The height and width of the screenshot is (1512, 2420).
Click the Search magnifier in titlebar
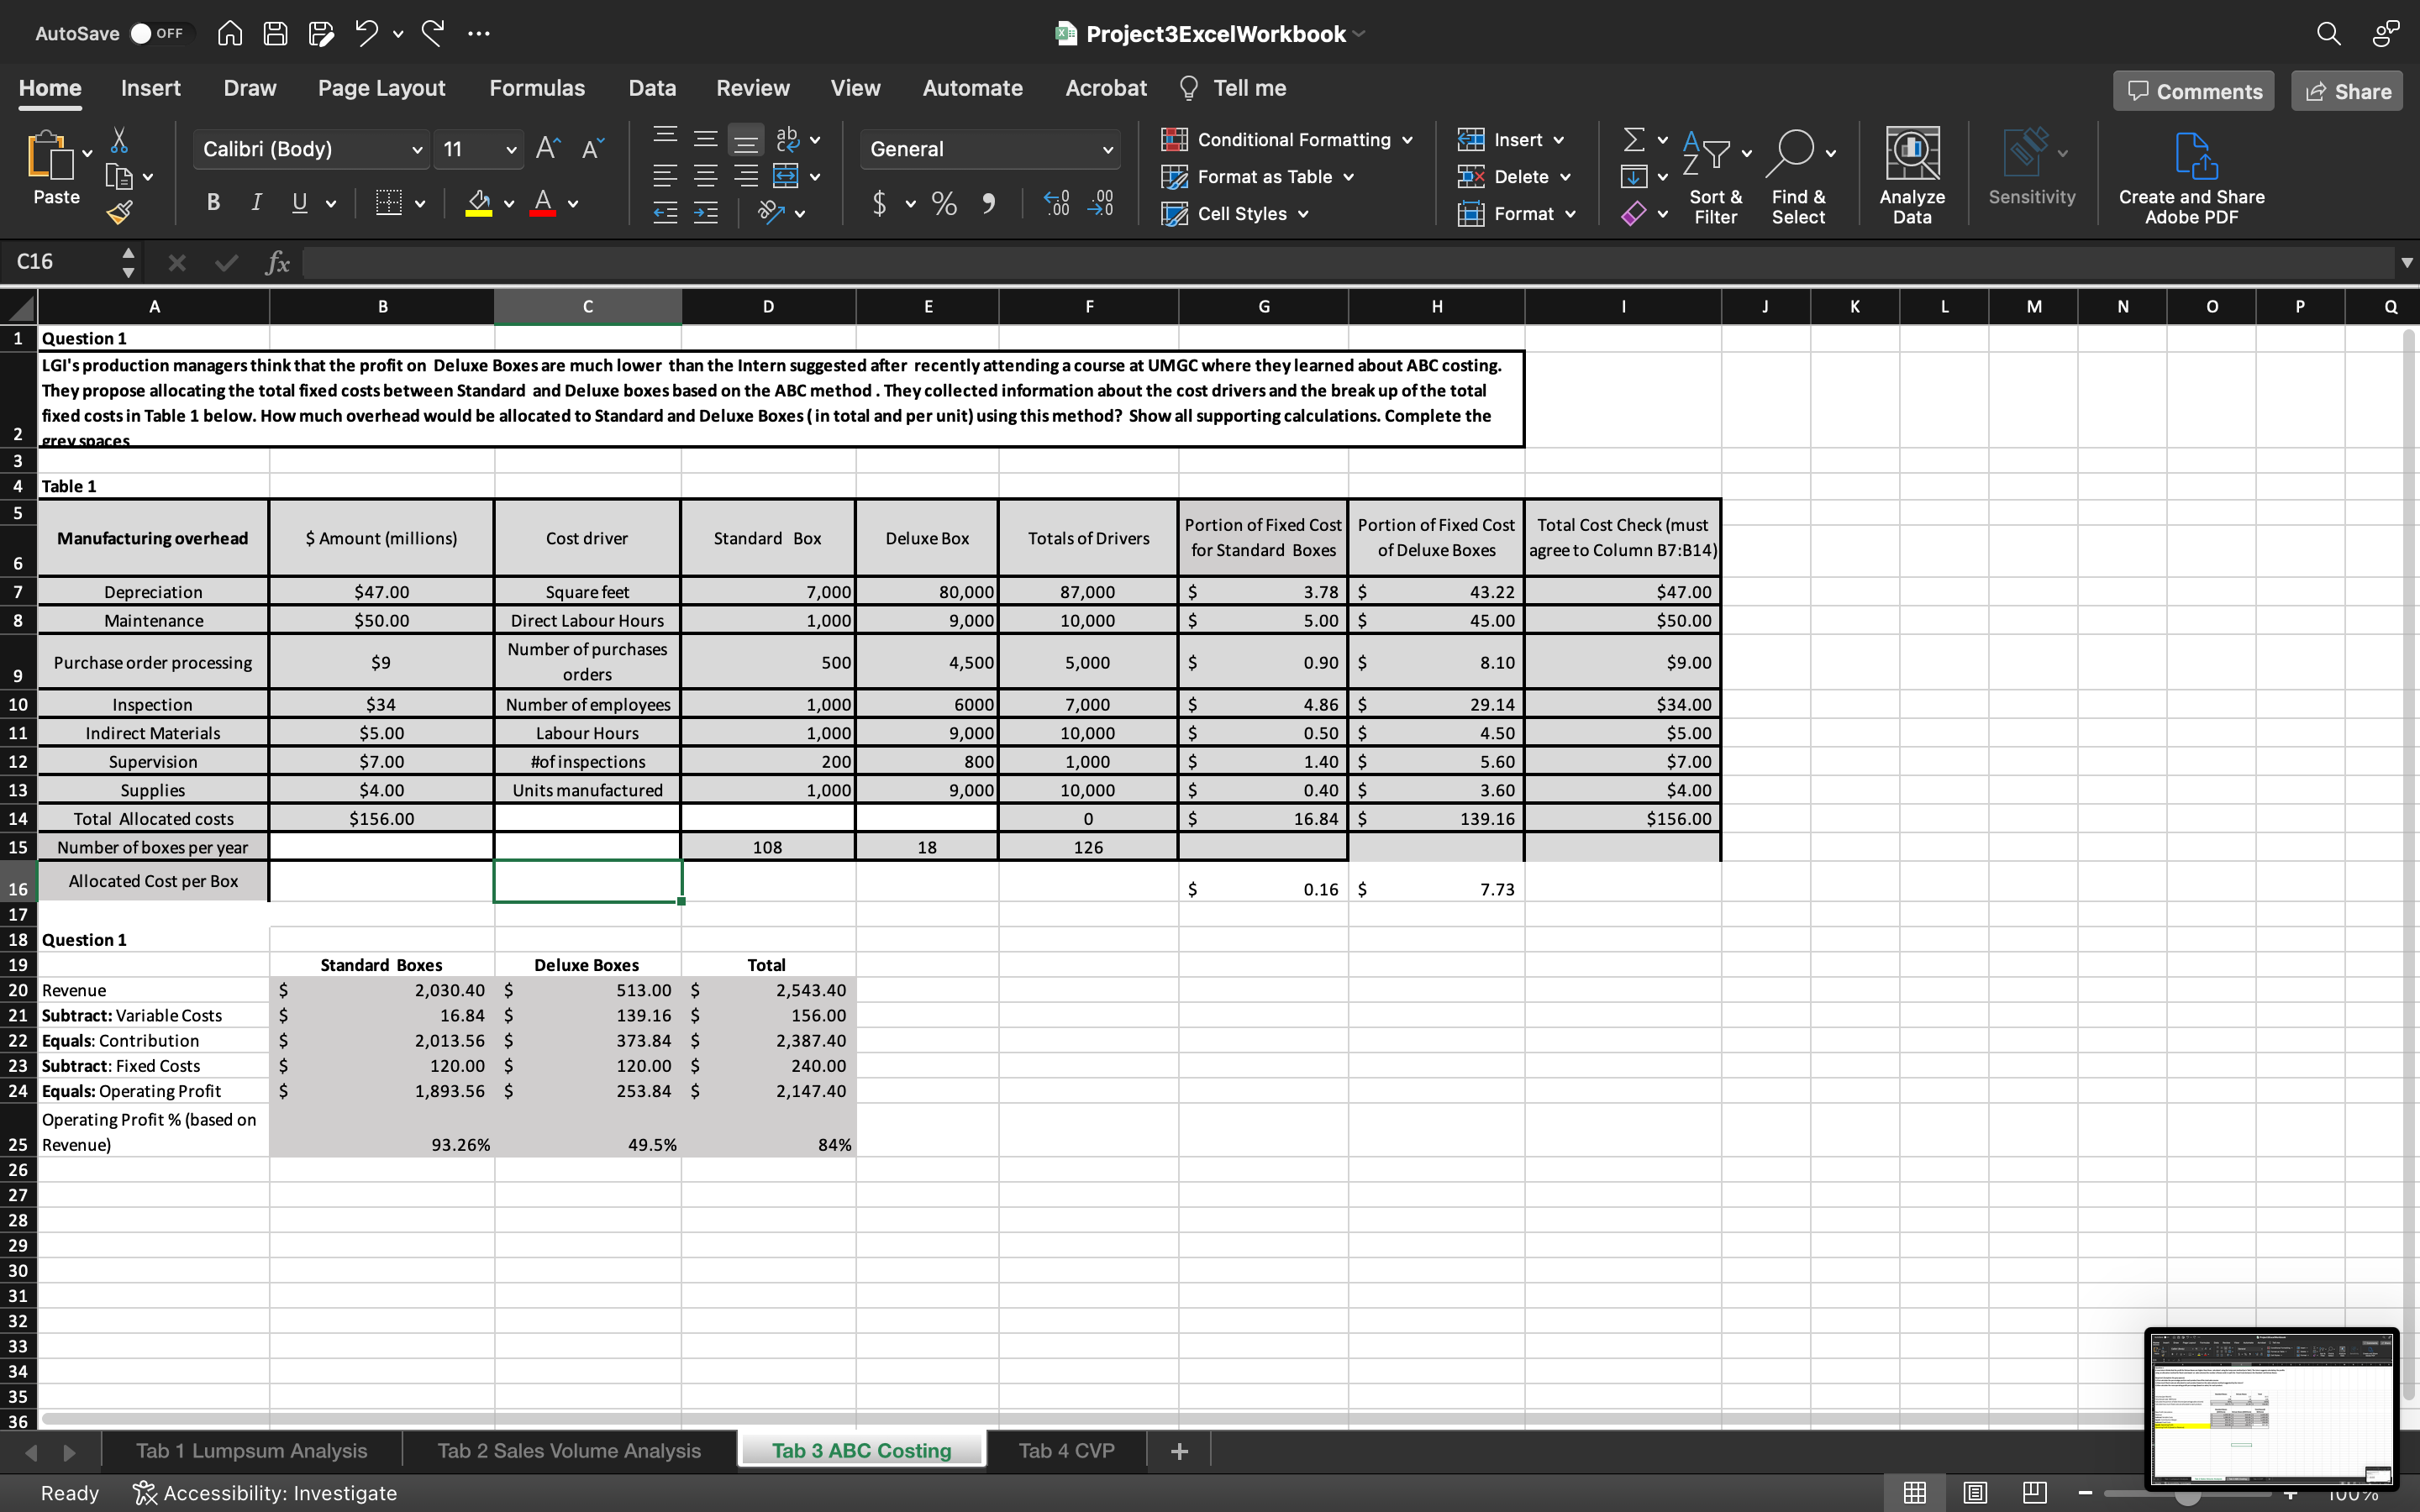[x=2329, y=33]
